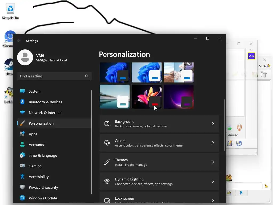Select the blue pin tab in rear window

coord(241,193)
